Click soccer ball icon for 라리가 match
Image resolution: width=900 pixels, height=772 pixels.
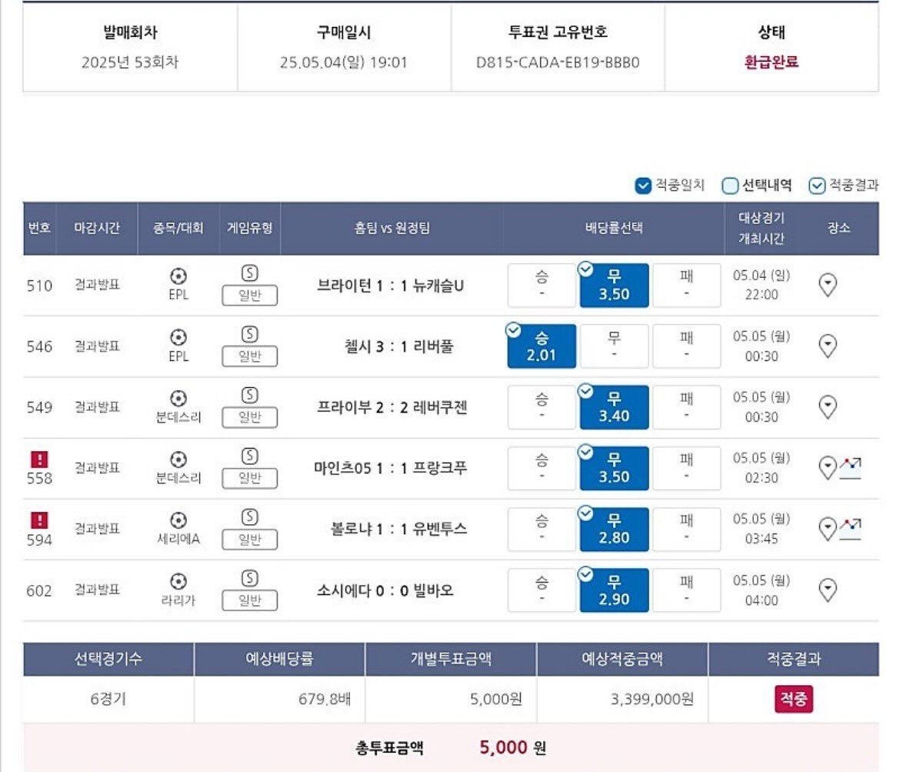[x=178, y=581]
